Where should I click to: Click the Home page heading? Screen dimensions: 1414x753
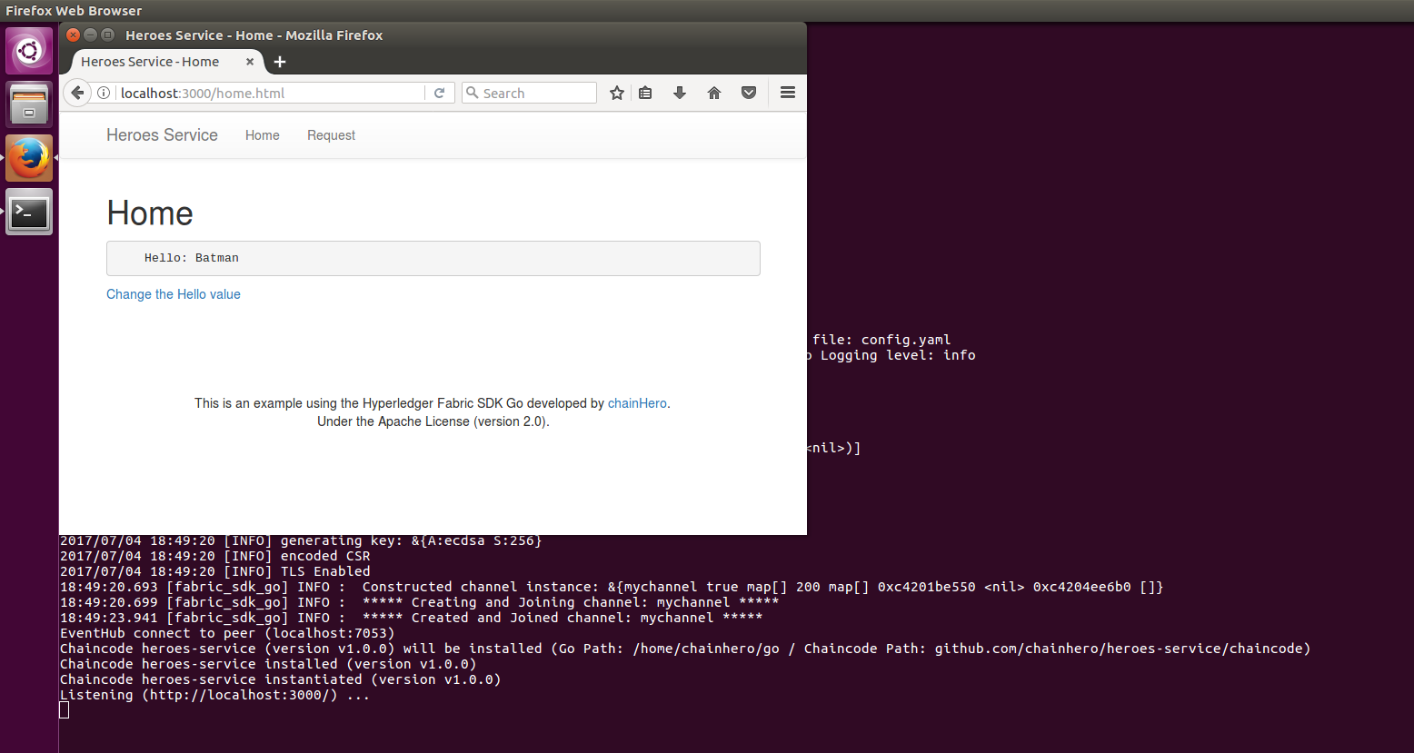pos(150,213)
